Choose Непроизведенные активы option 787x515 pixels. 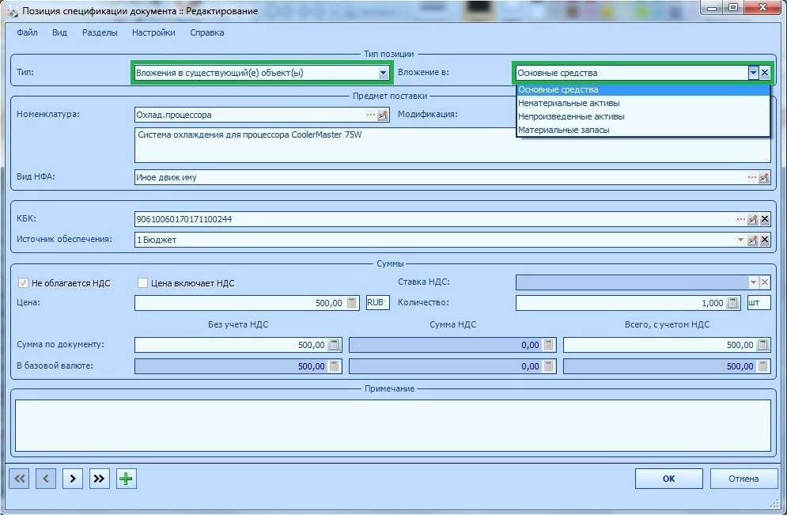pos(643,116)
